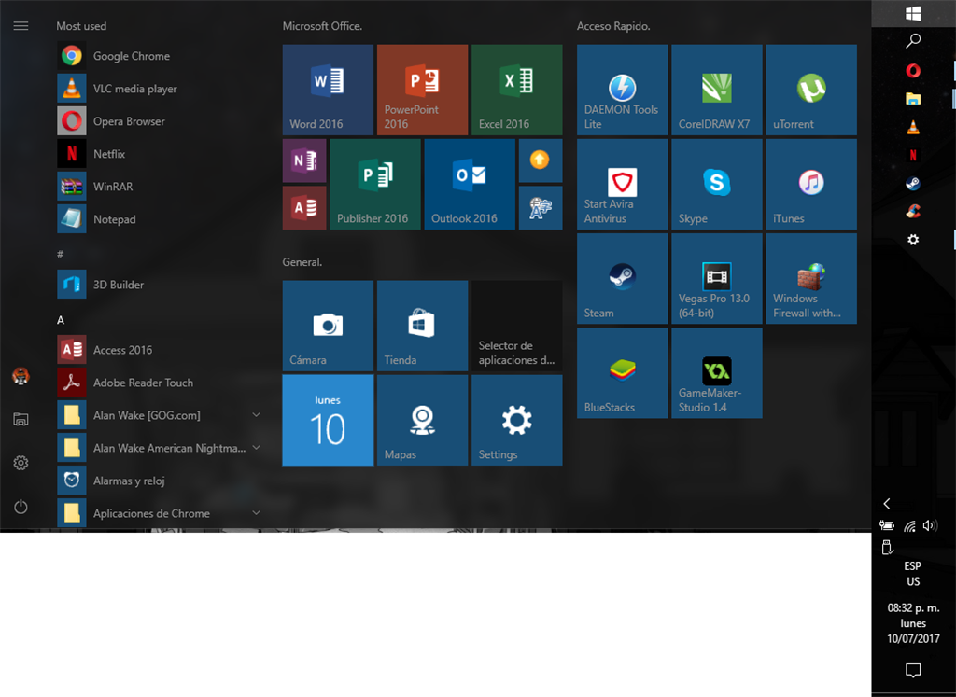Launch Adobe Reader Touch from the list

click(x=159, y=383)
